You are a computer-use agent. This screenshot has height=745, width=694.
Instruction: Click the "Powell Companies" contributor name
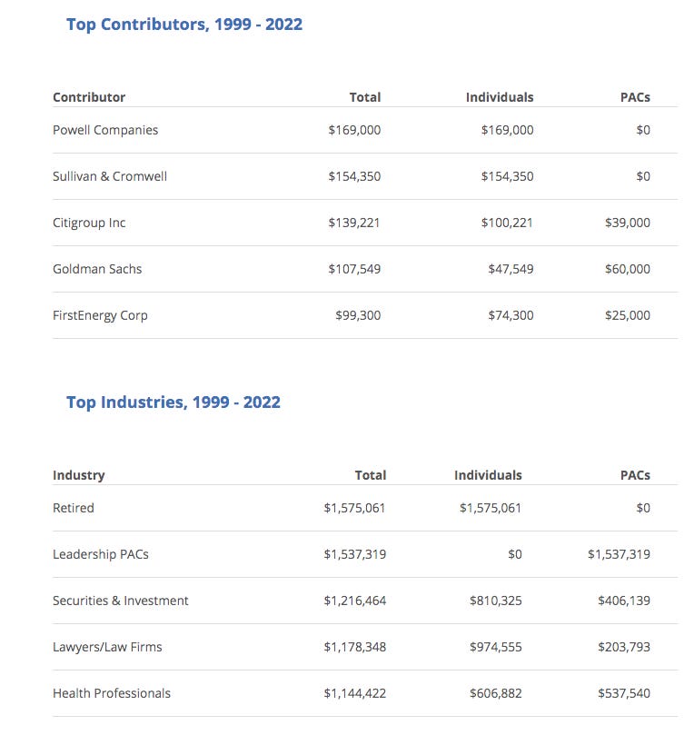click(x=105, y=130)
